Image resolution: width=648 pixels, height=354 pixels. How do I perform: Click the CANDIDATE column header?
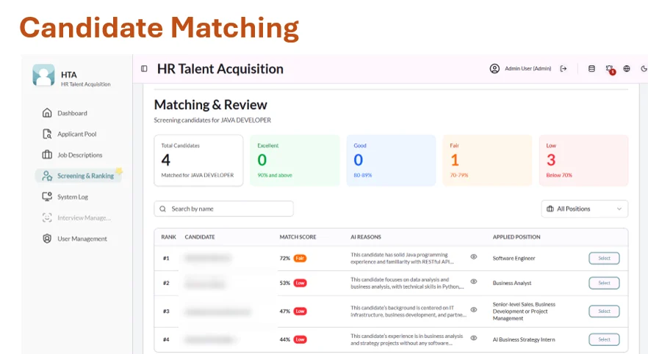point(200,237)
